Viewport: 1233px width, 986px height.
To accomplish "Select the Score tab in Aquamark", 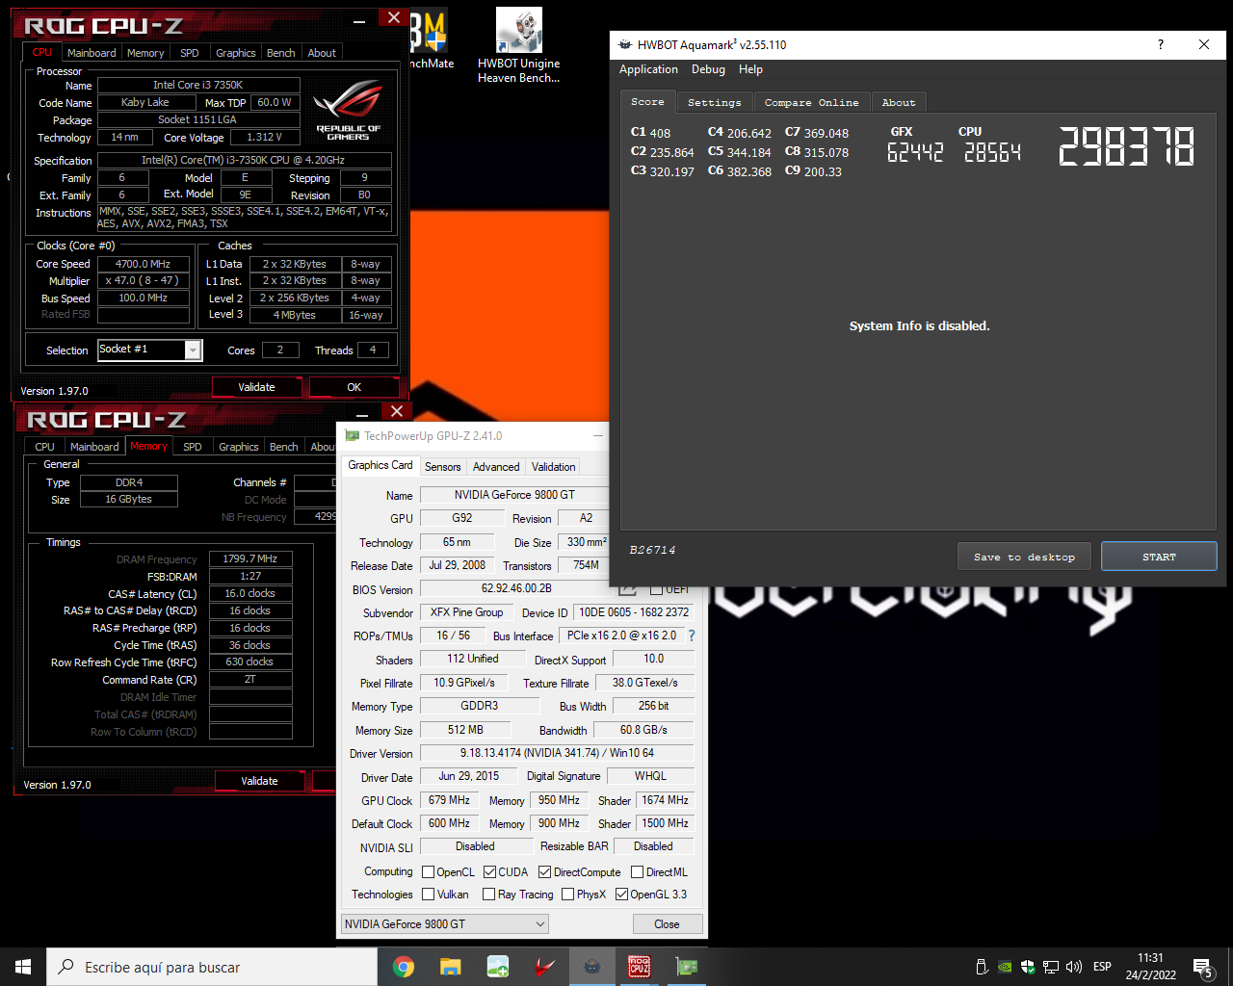I will click(647, 102).
